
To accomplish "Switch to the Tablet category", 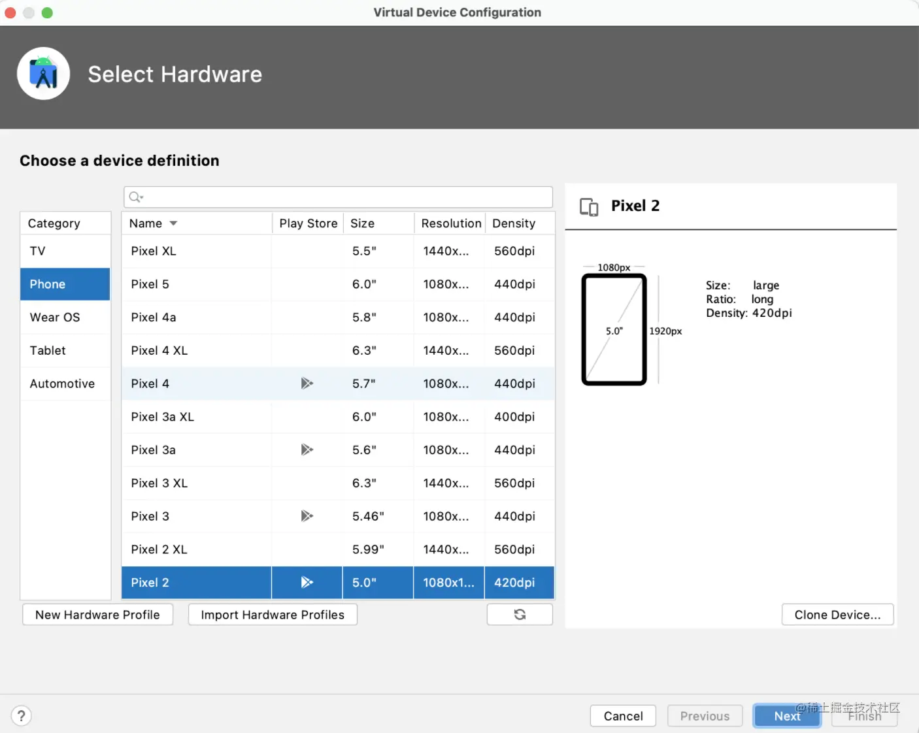I will click(65, 350).
